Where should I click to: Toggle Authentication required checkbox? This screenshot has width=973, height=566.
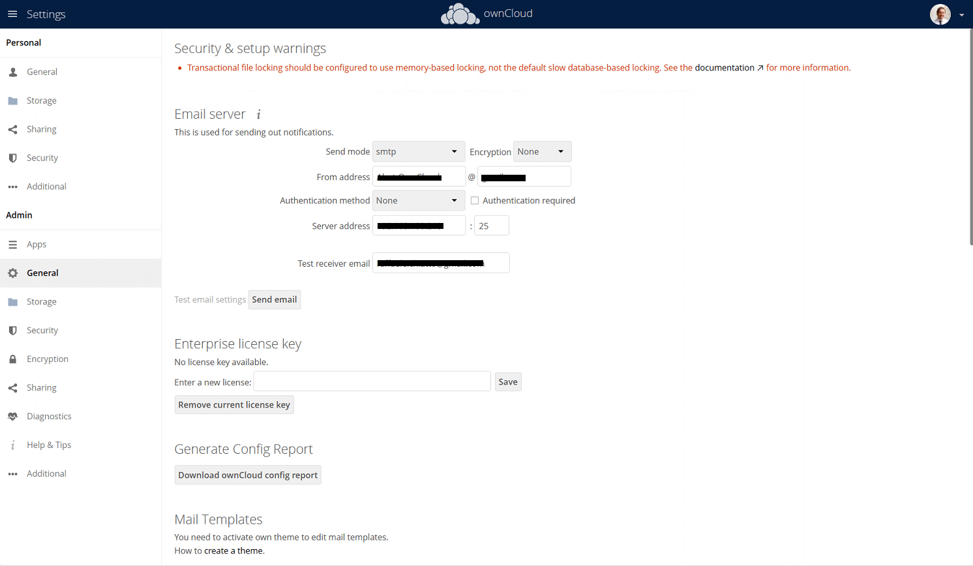point(475,201)
